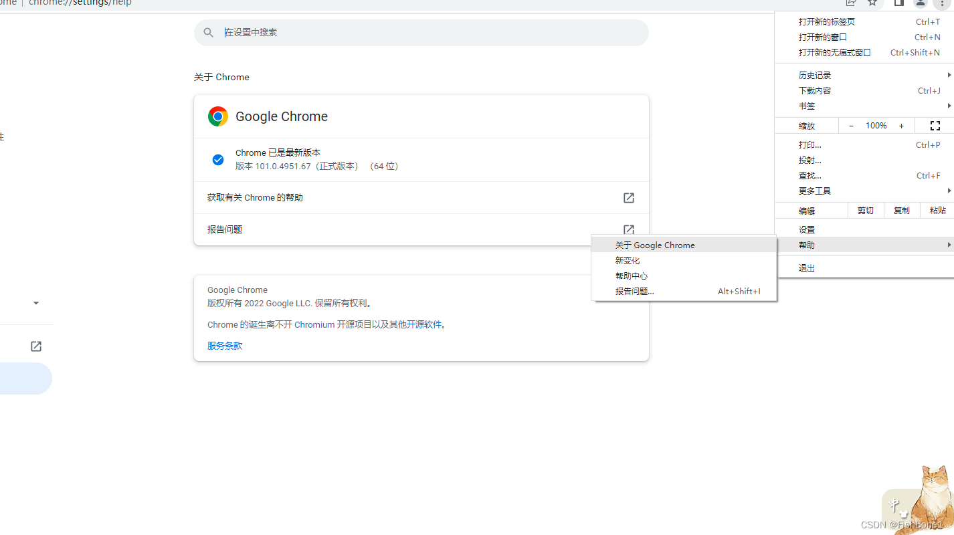This screenshot has height=535, width=954.
Task: Click the bookmark star icon in address bar
Action: tap(872, 3)
